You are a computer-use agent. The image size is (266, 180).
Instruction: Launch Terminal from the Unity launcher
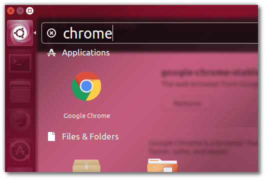coord(20,63)
